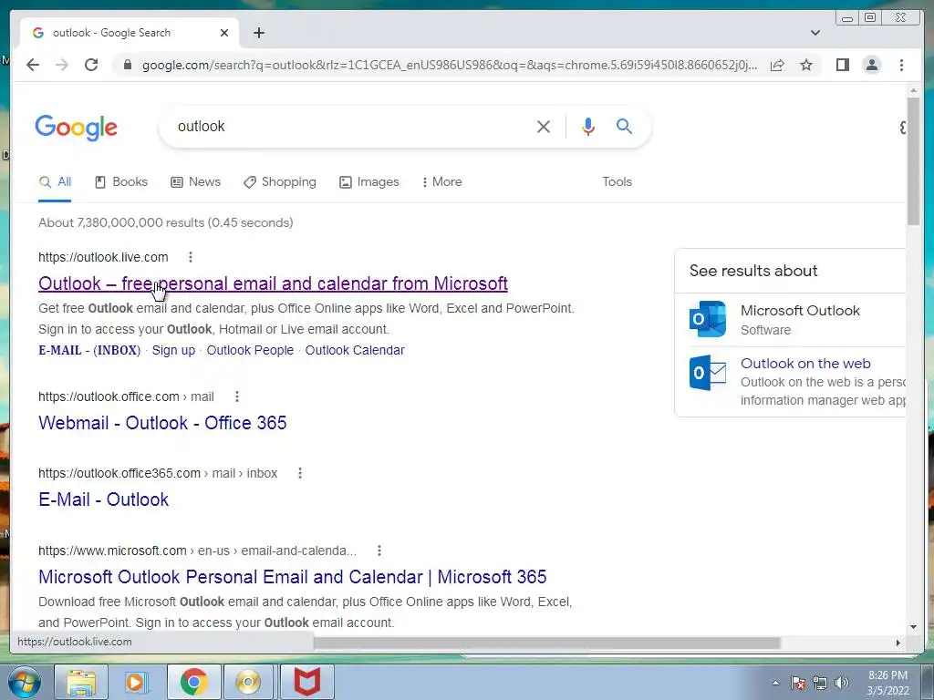Switch to the News tab
The width and height of the screenshot is (934, 700).
pyautogui.click(x=195, y=182)
